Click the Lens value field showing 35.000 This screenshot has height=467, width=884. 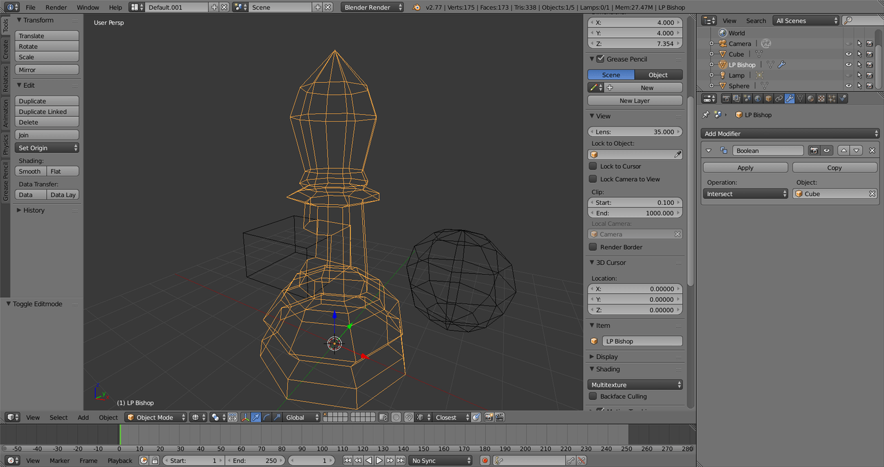click(634, 132)
